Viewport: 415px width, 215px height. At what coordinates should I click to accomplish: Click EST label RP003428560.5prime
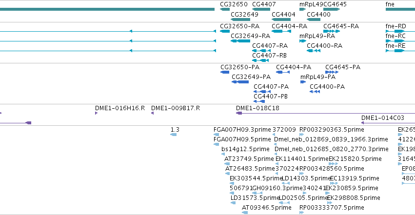332,169
